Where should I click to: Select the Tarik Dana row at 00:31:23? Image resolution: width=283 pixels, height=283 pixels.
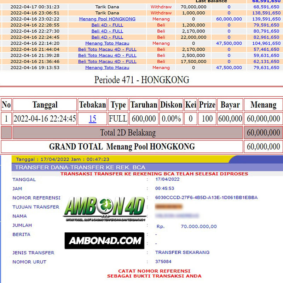click(x=141, y=7)
